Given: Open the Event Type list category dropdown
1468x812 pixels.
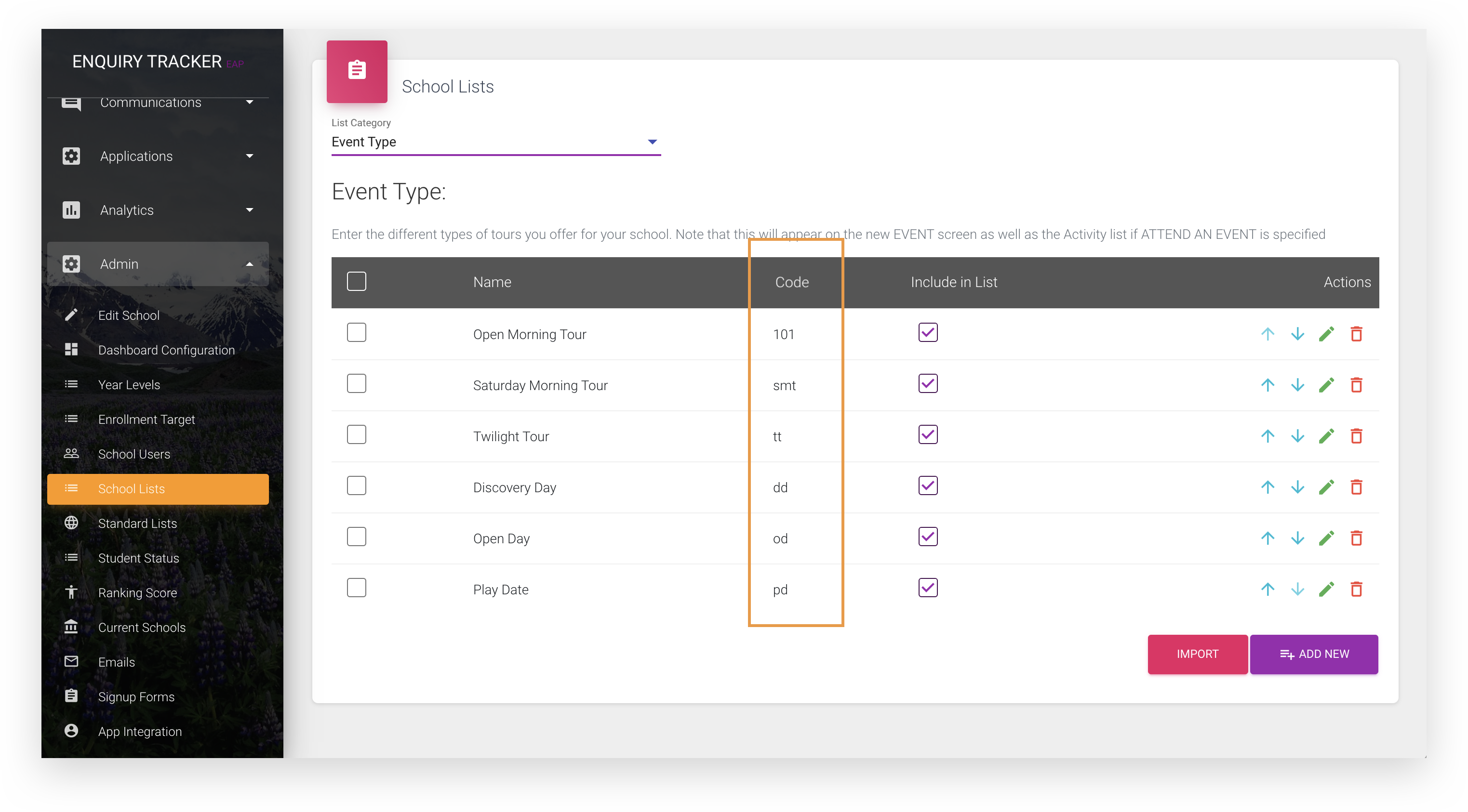Looking at the screenshot, I should coord(652,142).
